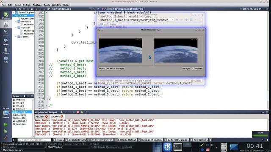The height and width of the screenshot is (152, 271).
Task: Open the Edit menu
Action: click(x=10, y=5)
